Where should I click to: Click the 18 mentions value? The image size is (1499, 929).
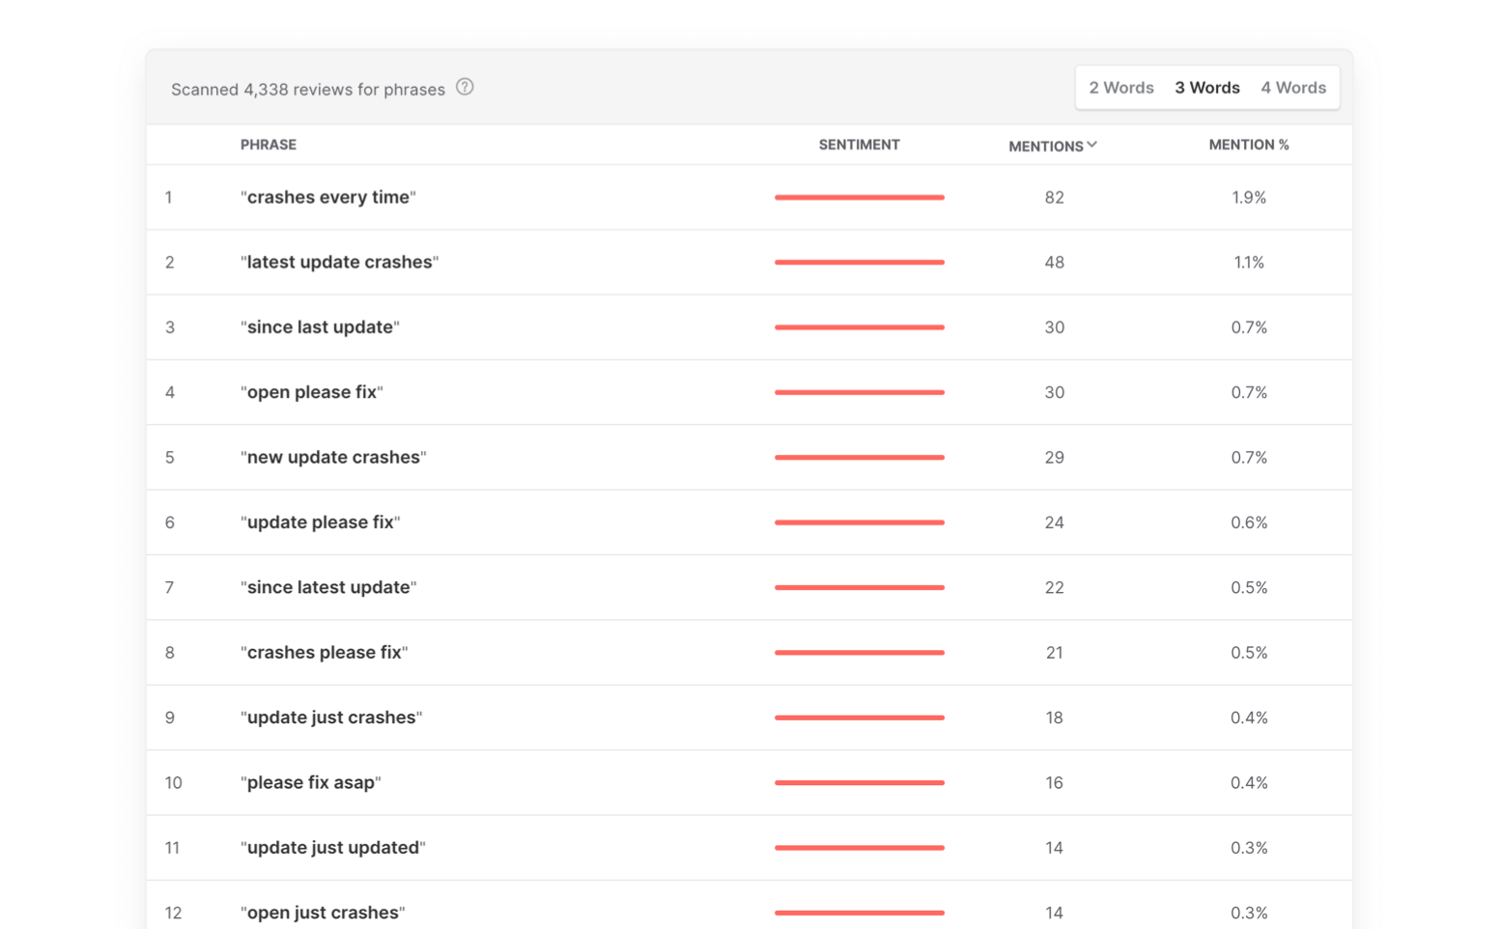pos(1054,718)
